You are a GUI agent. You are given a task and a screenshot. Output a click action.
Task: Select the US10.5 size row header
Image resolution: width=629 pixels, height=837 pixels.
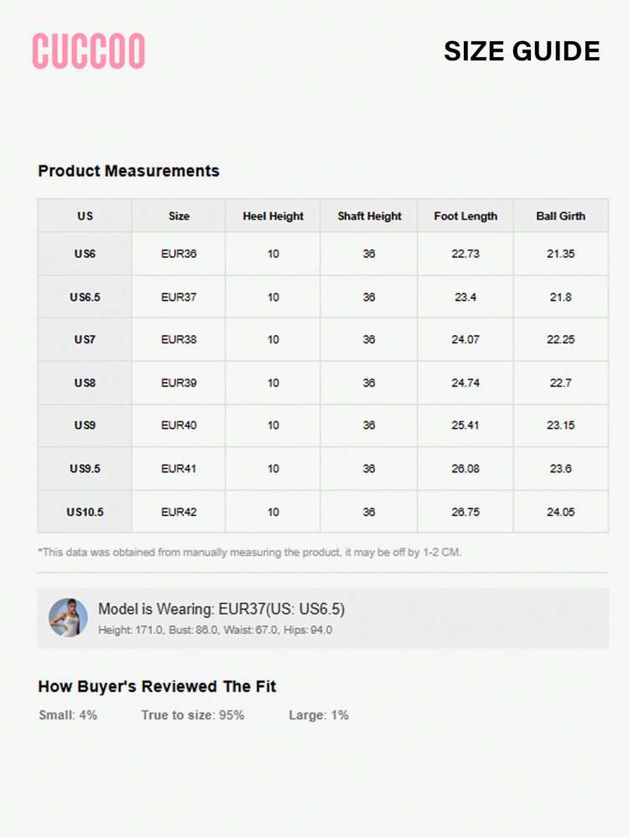[85, 512]
